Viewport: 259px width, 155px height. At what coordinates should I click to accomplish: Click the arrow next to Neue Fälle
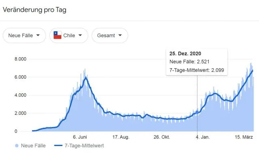38,35
